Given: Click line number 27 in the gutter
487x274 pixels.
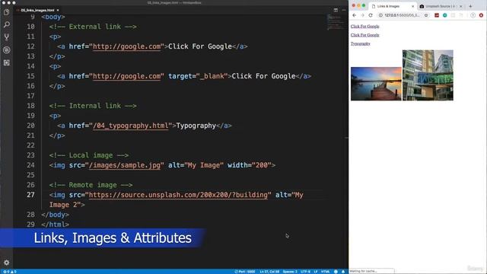Looking at the screenshot, I should pos(30,195).
